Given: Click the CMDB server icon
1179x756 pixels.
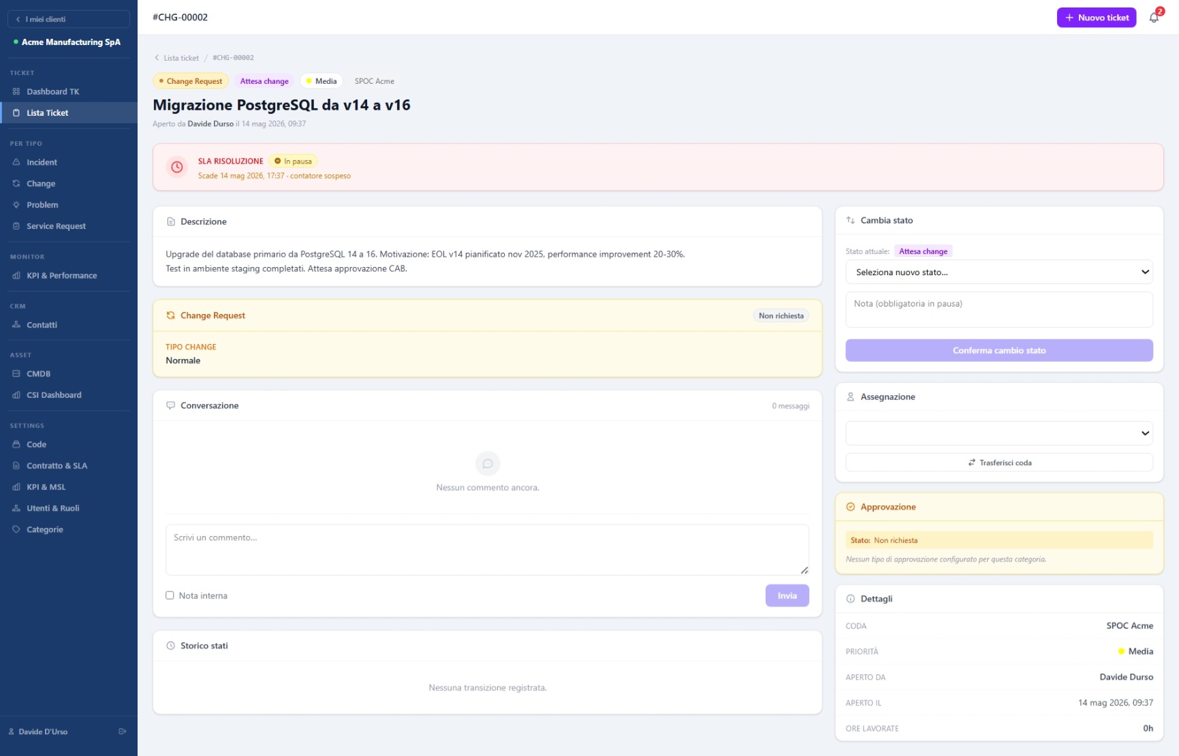Looking at the screenshot, I should click(16, 373).
